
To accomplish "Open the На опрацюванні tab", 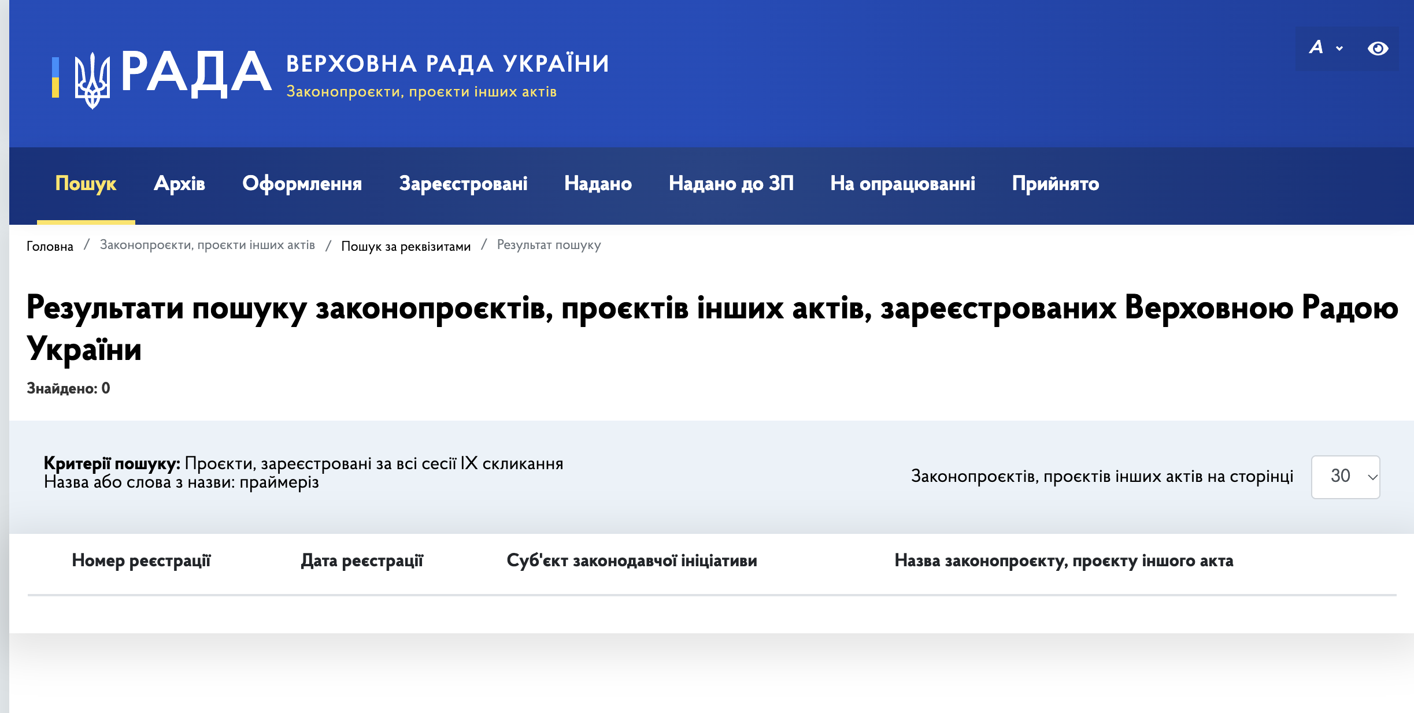I will point(902,184).
